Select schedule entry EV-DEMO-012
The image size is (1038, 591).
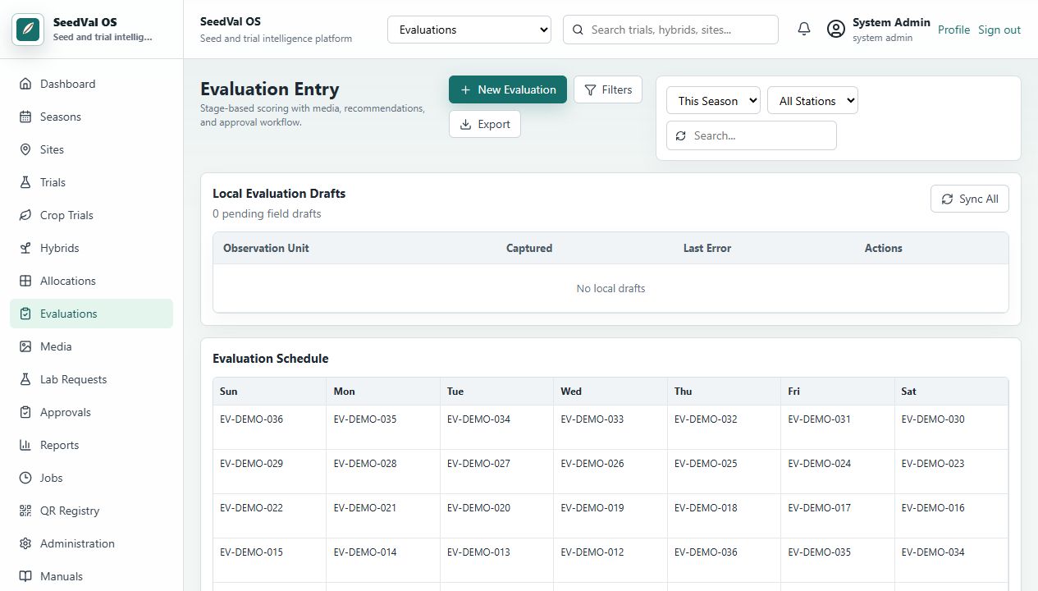tap(592, 552)
